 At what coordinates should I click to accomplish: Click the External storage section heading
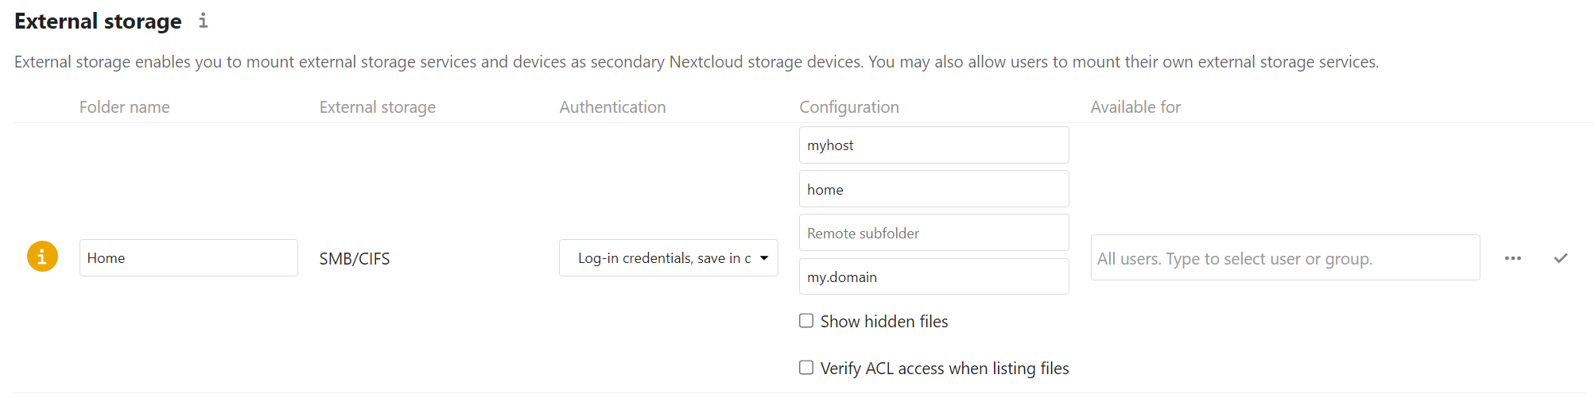pos(98,21)
